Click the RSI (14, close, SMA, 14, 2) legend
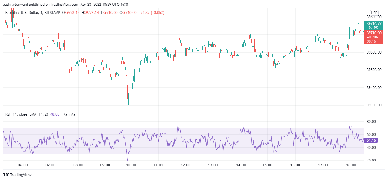Image resolution: width=388 pixels, height=180 pixels. pos(27,114)
